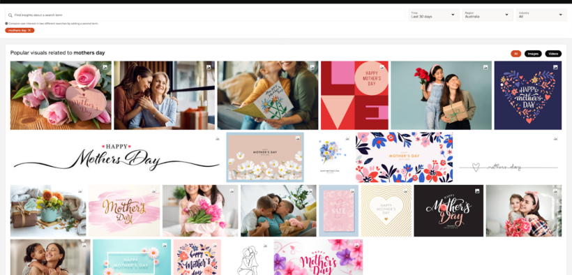
Task: Click image-type icon on navy heart illustration
Action: 555,67
